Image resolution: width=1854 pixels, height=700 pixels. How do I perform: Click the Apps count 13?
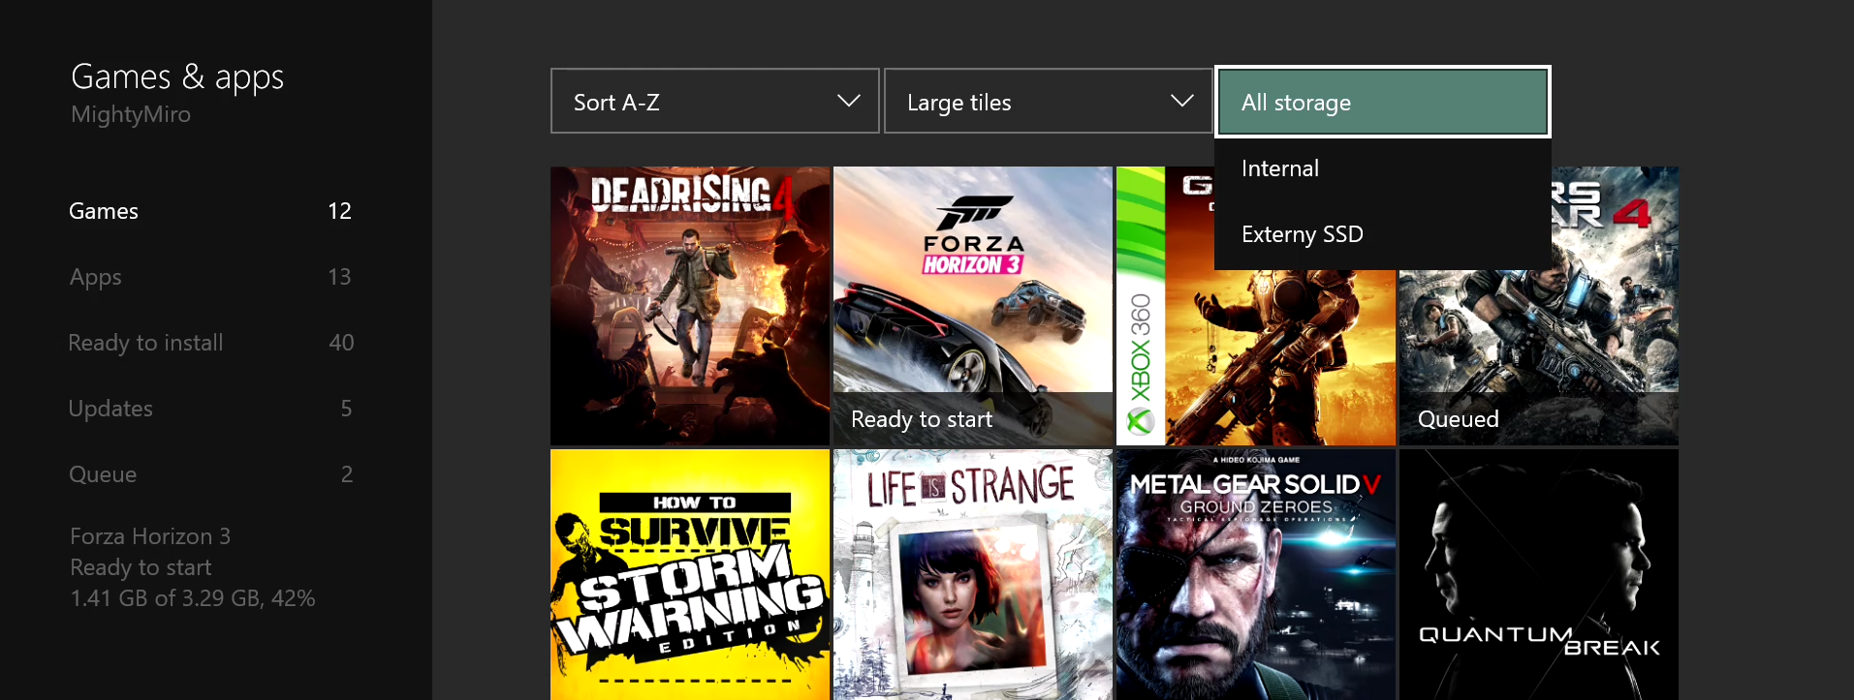pyautogui.click(x=339, y=277)
